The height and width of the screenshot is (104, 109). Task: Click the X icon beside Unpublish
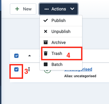46,31
